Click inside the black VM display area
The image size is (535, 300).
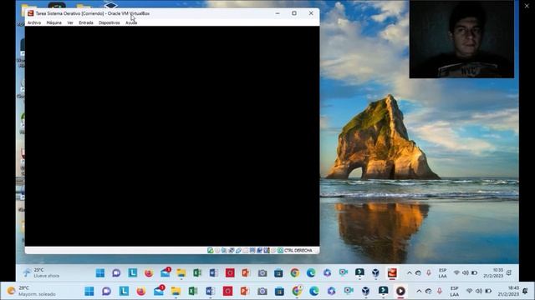[172, 136]
